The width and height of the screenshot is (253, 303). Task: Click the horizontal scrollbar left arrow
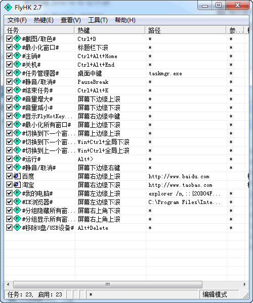(x=8, y=284)
